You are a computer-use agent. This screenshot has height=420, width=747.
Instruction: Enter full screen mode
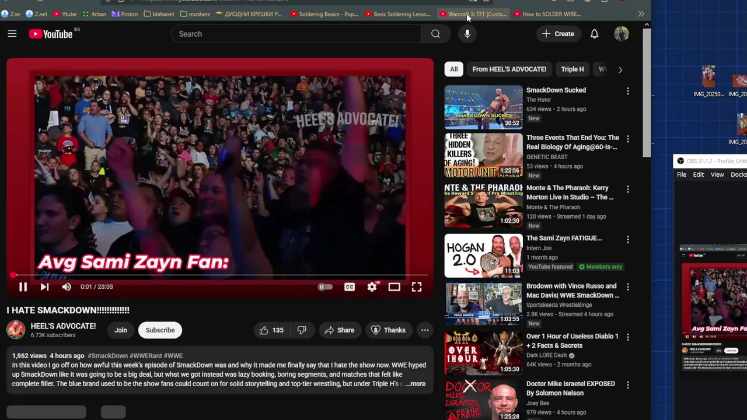(x=416, y=286)
